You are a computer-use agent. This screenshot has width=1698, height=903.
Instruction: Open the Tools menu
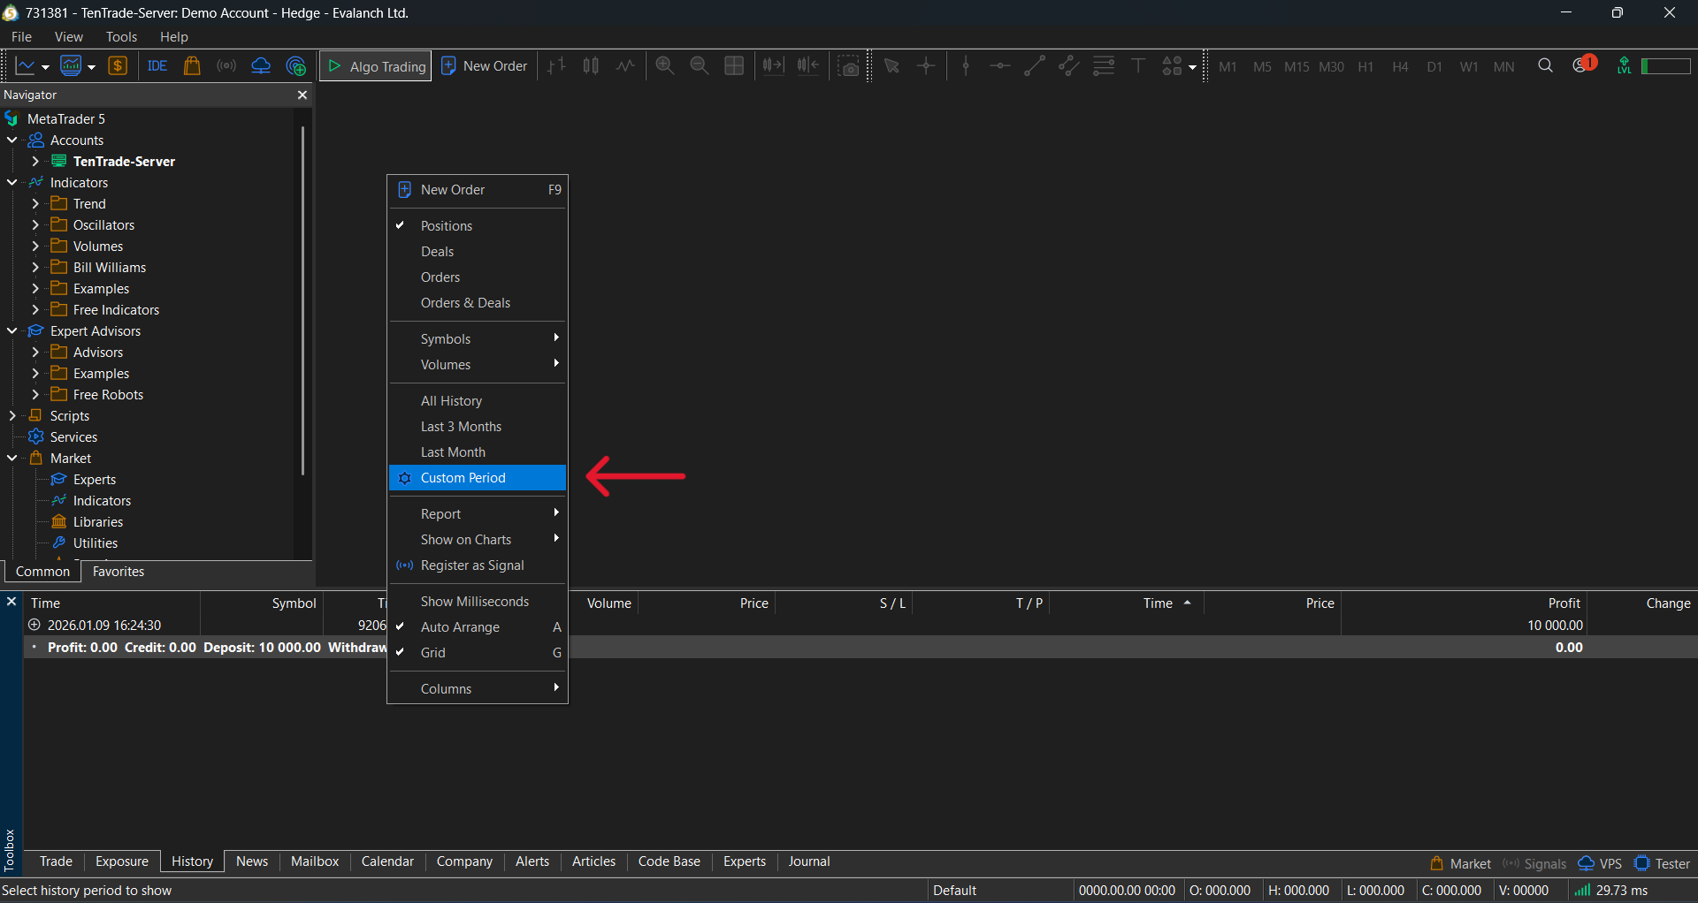pyautogui.click(x=121, y=37)
